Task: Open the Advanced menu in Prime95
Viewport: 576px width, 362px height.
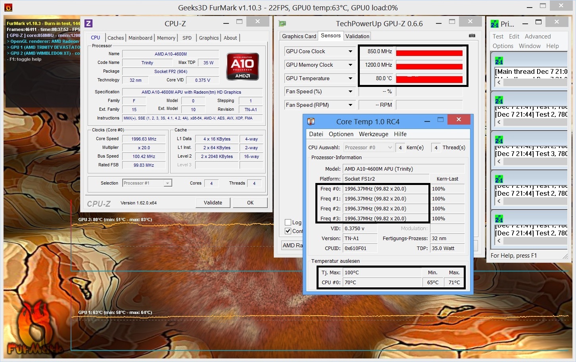Action: pos(538,37)
